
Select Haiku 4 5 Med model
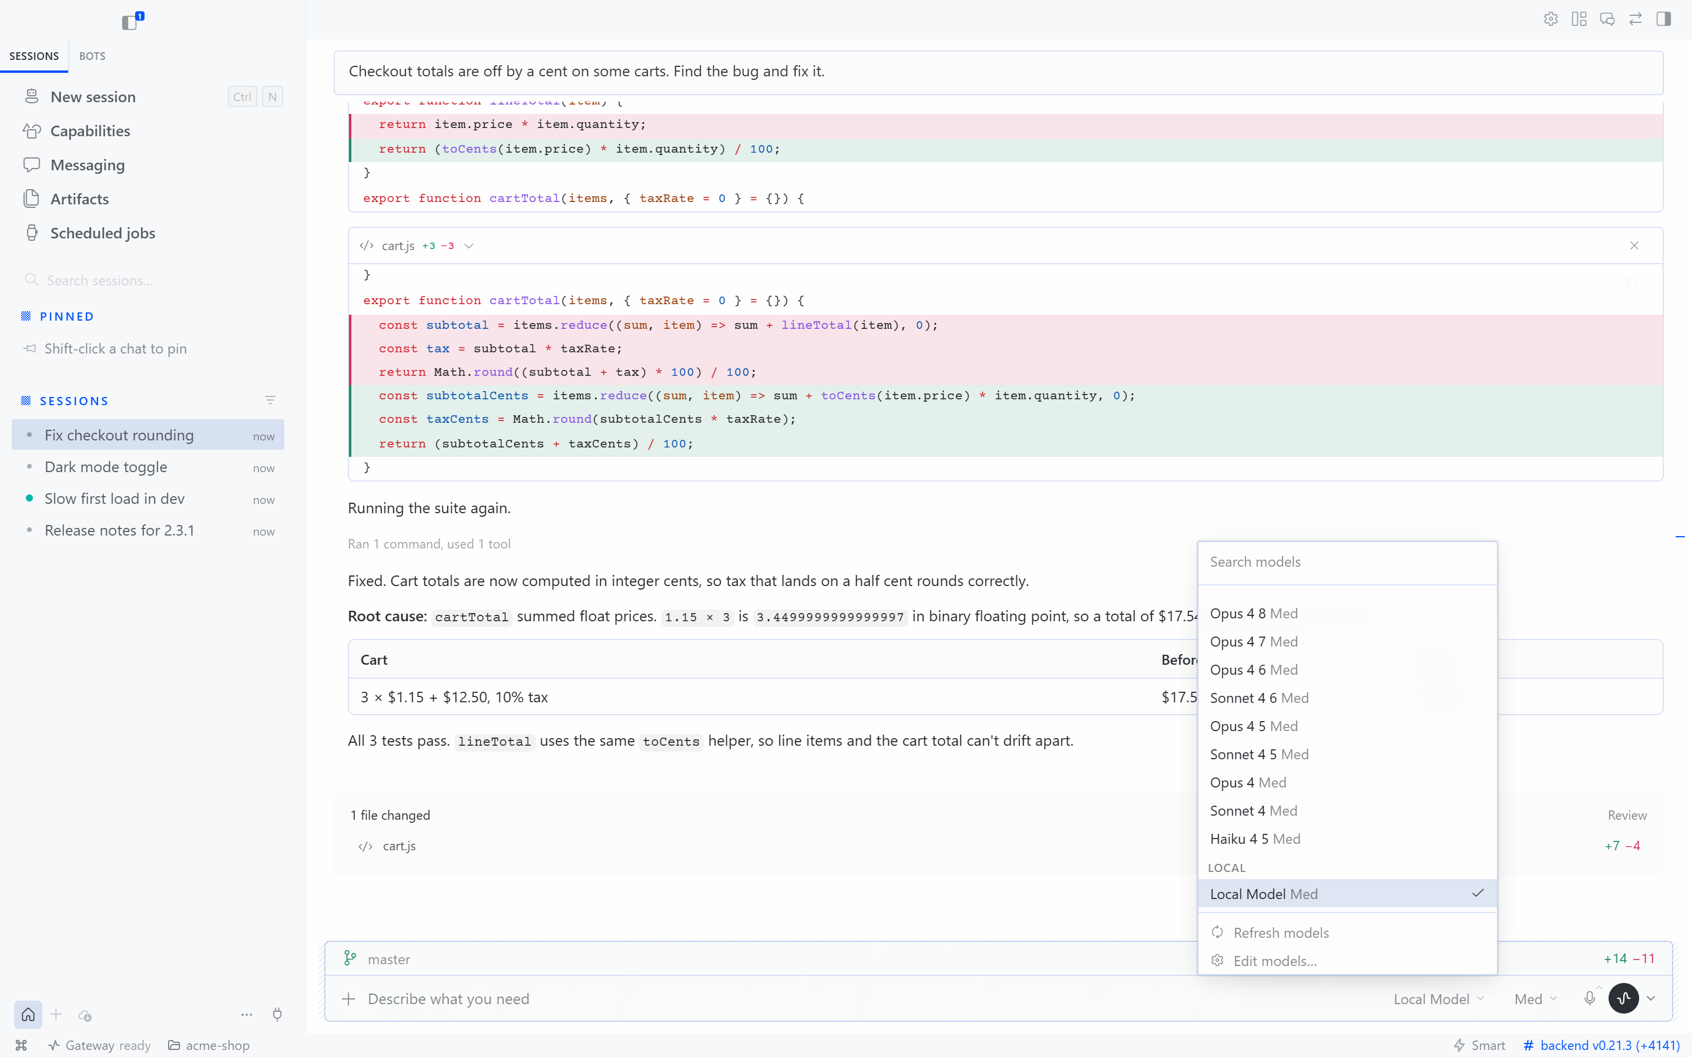point(1347,839)
